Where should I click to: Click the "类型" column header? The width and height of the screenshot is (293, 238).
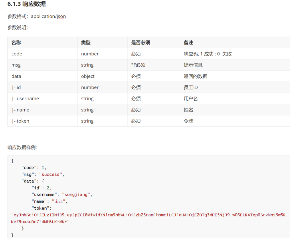tap(86, 43)
